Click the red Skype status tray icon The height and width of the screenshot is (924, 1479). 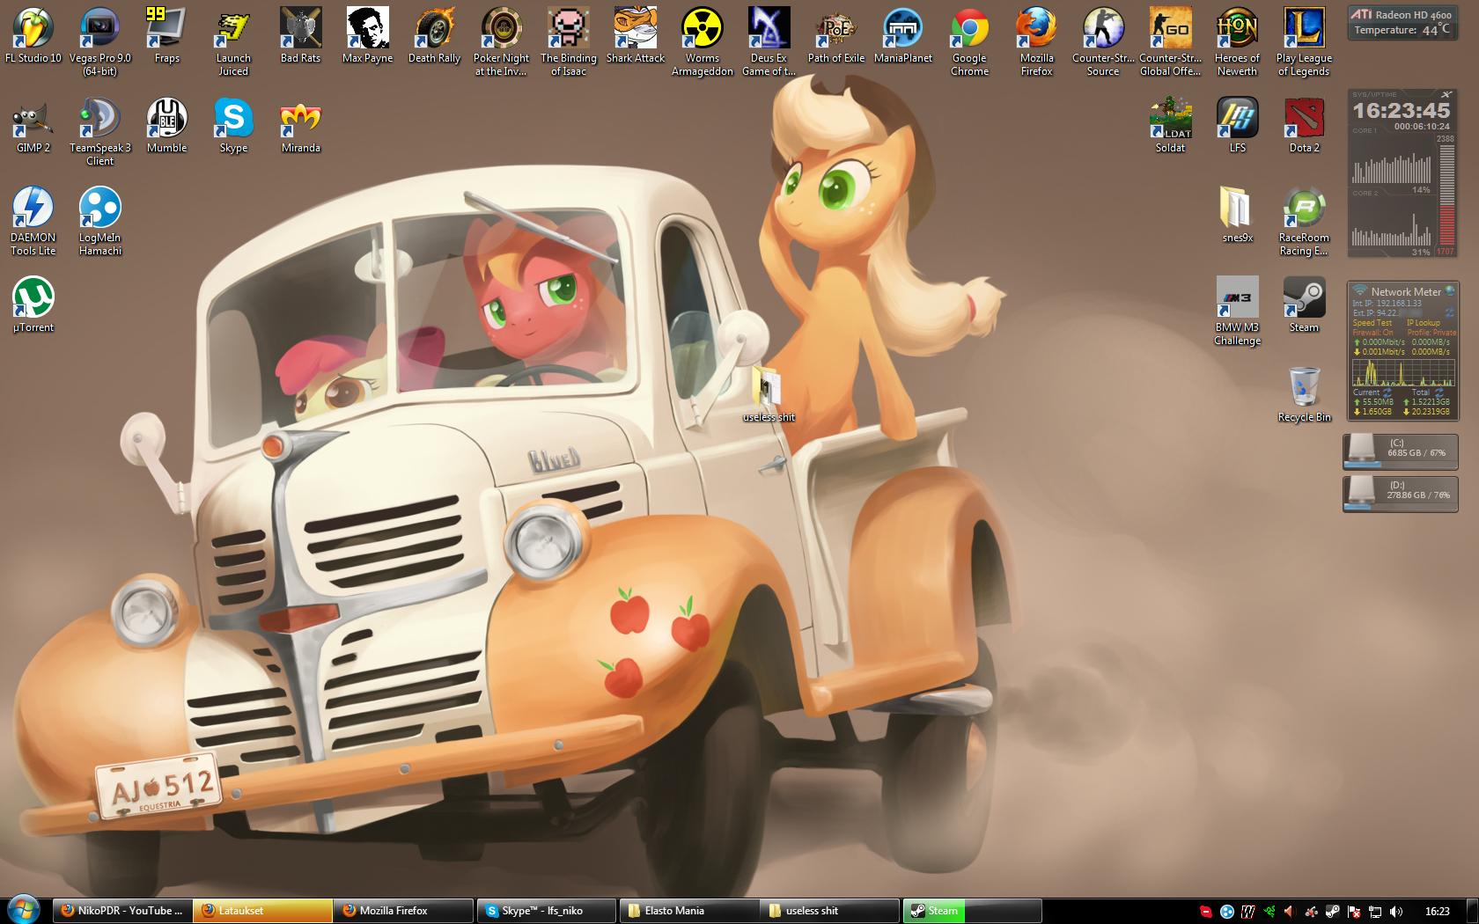click(1206, 912)
